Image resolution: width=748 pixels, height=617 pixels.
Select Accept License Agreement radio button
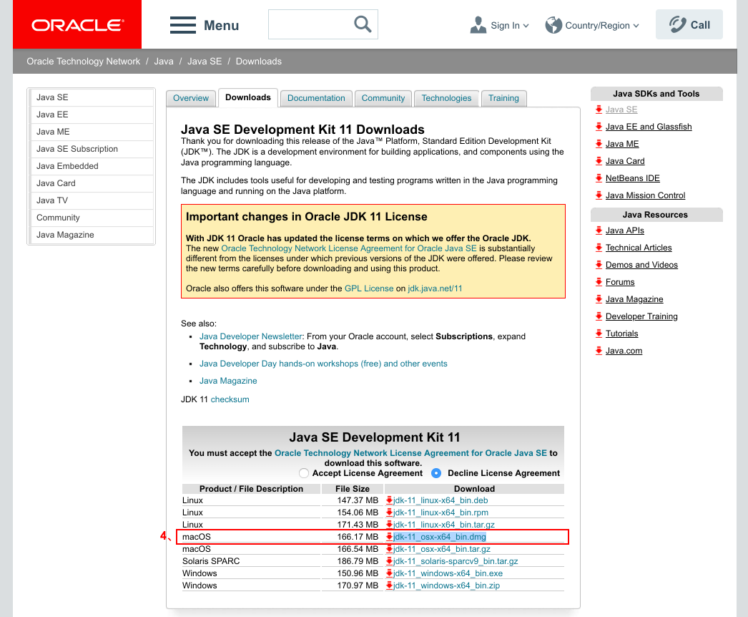303,473
